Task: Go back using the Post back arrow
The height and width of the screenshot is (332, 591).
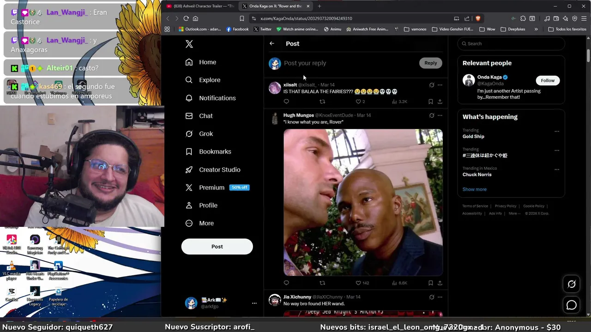Action: pos(272,43)
